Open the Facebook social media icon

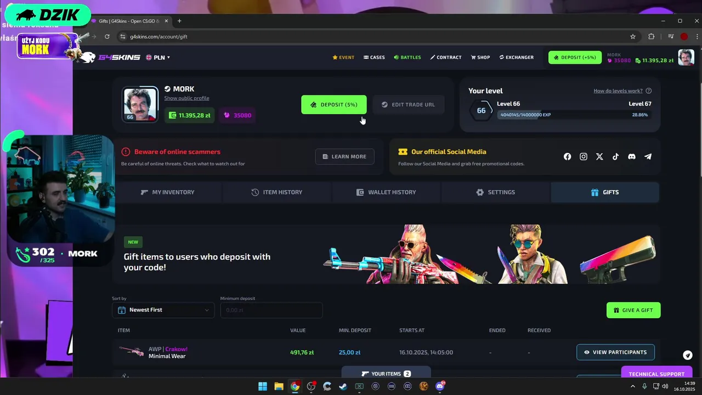(567, 156)
